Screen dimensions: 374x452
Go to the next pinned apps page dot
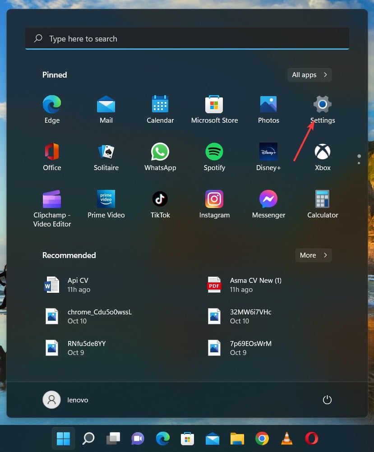coord(359,163)
